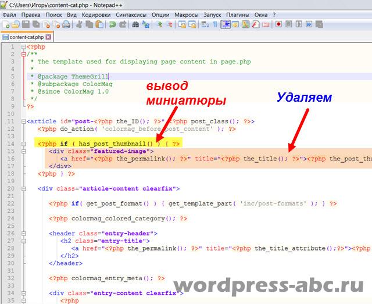Click the Save All icon

pos(36,24)
